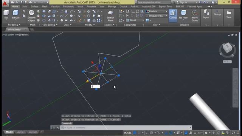This screenshot has width=242, height=136.
Task: Expand the Section panel dropdown
Action: coord(109,25)
